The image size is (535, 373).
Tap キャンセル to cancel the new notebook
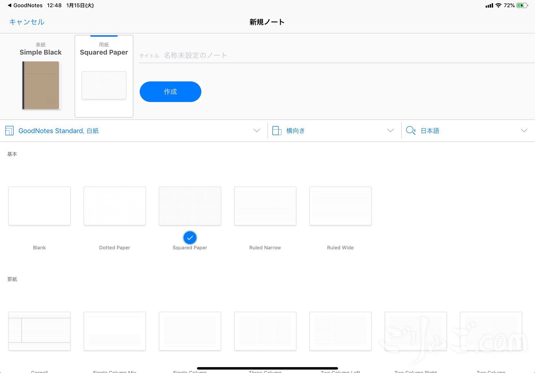pyautogui.click(x=27, y=22)
